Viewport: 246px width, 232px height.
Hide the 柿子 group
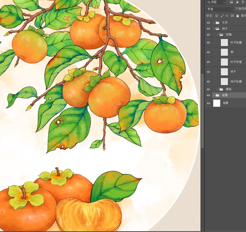tap(208, 29)
